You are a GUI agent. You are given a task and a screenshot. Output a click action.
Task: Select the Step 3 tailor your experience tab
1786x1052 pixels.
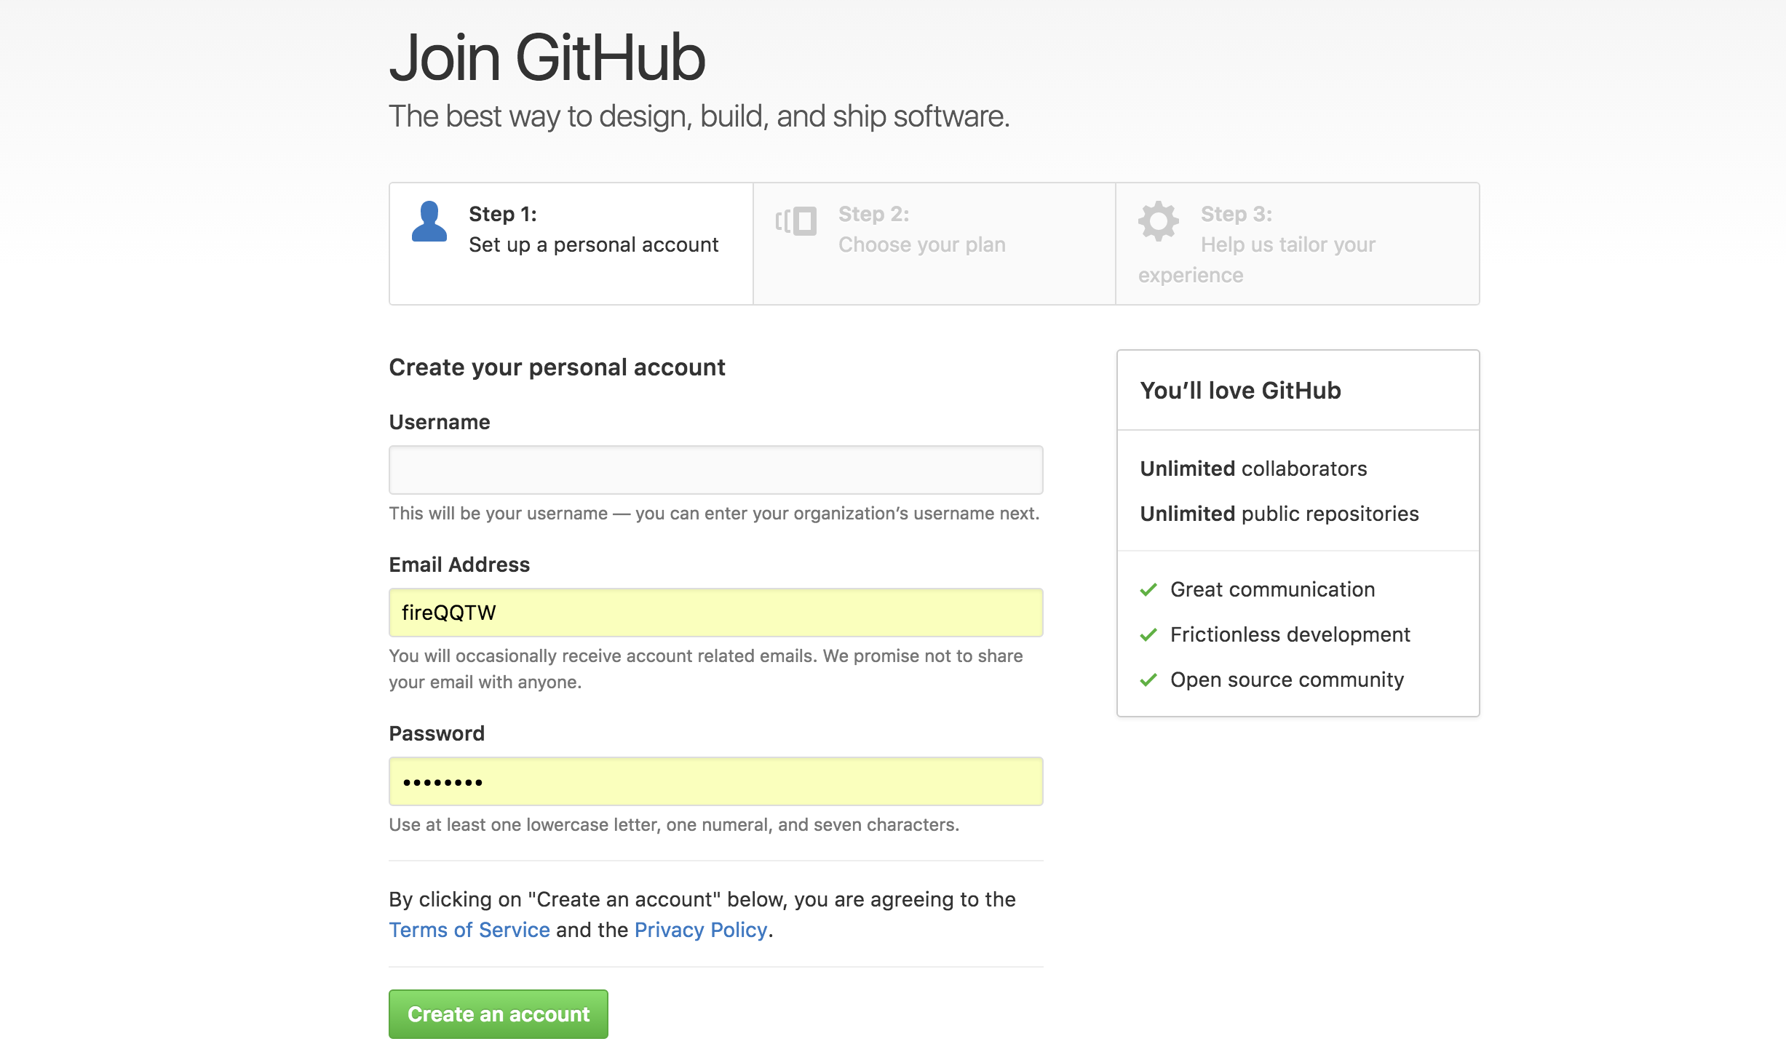pos(1295,243)
